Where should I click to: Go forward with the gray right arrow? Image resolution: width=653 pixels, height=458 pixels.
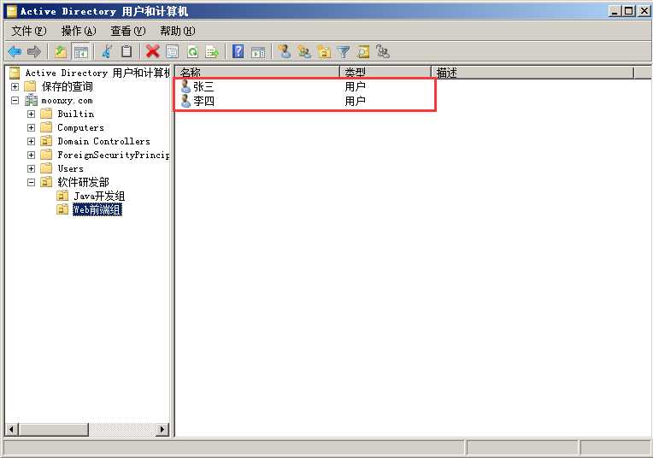tap(34, 51)
